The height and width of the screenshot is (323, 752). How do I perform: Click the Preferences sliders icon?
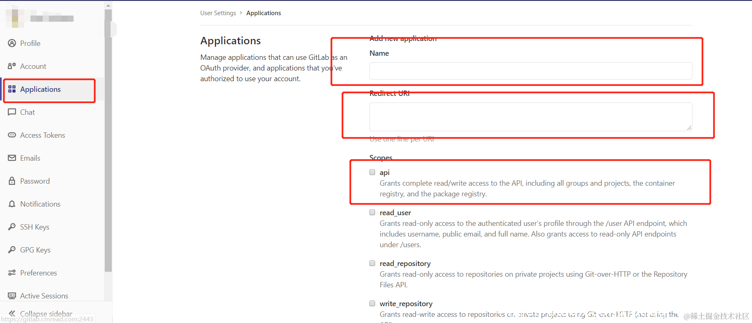tap(12, 273)
